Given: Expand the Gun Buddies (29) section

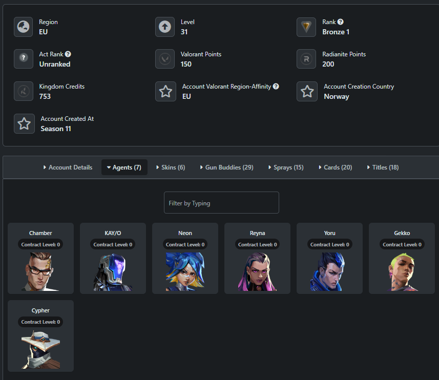Looking at the screenshot, I should 227,167.
